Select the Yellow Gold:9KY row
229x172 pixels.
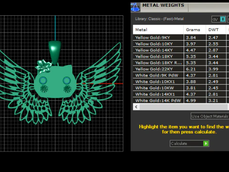181,38
